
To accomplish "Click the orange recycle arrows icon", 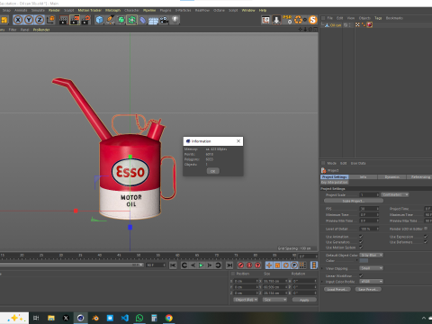I will (x=299, y=20).
